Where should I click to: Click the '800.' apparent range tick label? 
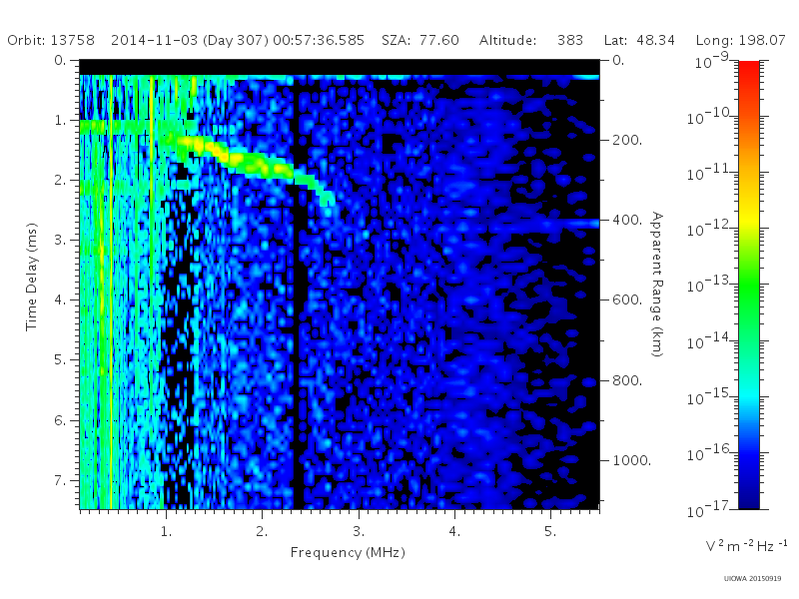coord(627,380)
